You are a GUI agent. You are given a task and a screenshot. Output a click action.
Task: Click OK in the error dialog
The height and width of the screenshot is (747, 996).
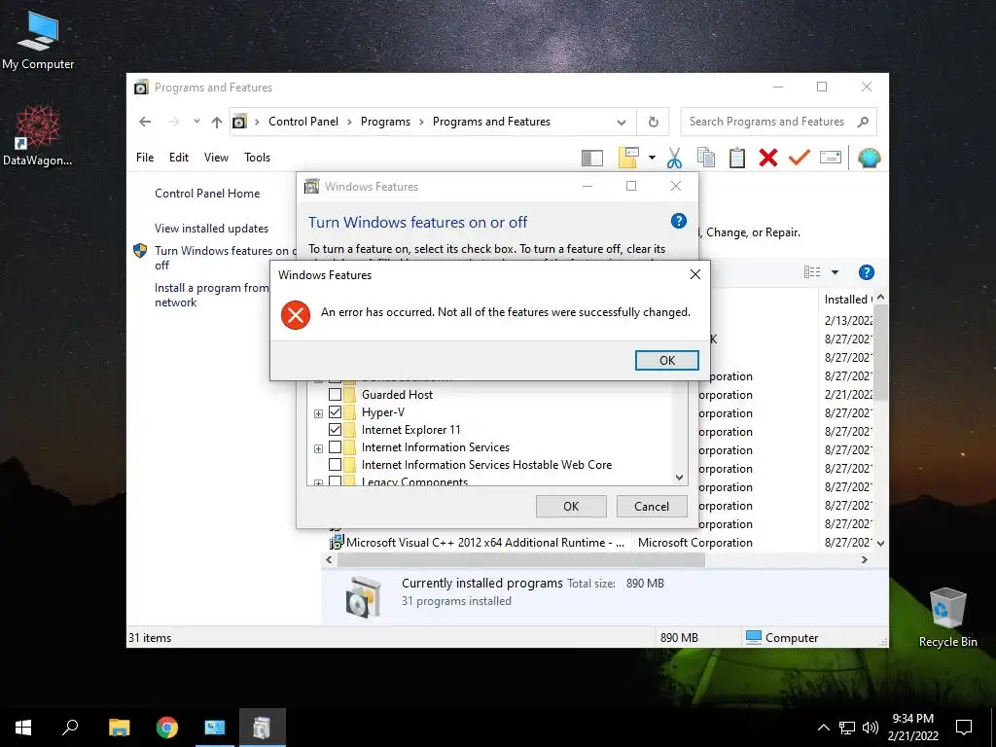pyautogui.click(x=666, y=360)
